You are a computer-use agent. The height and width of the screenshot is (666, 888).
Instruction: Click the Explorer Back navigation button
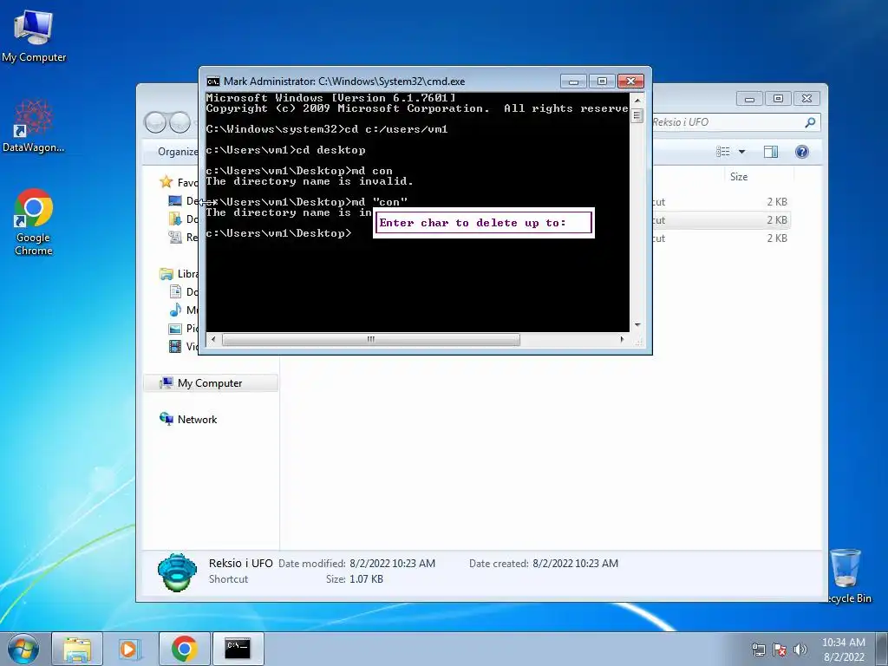(155, 122)
